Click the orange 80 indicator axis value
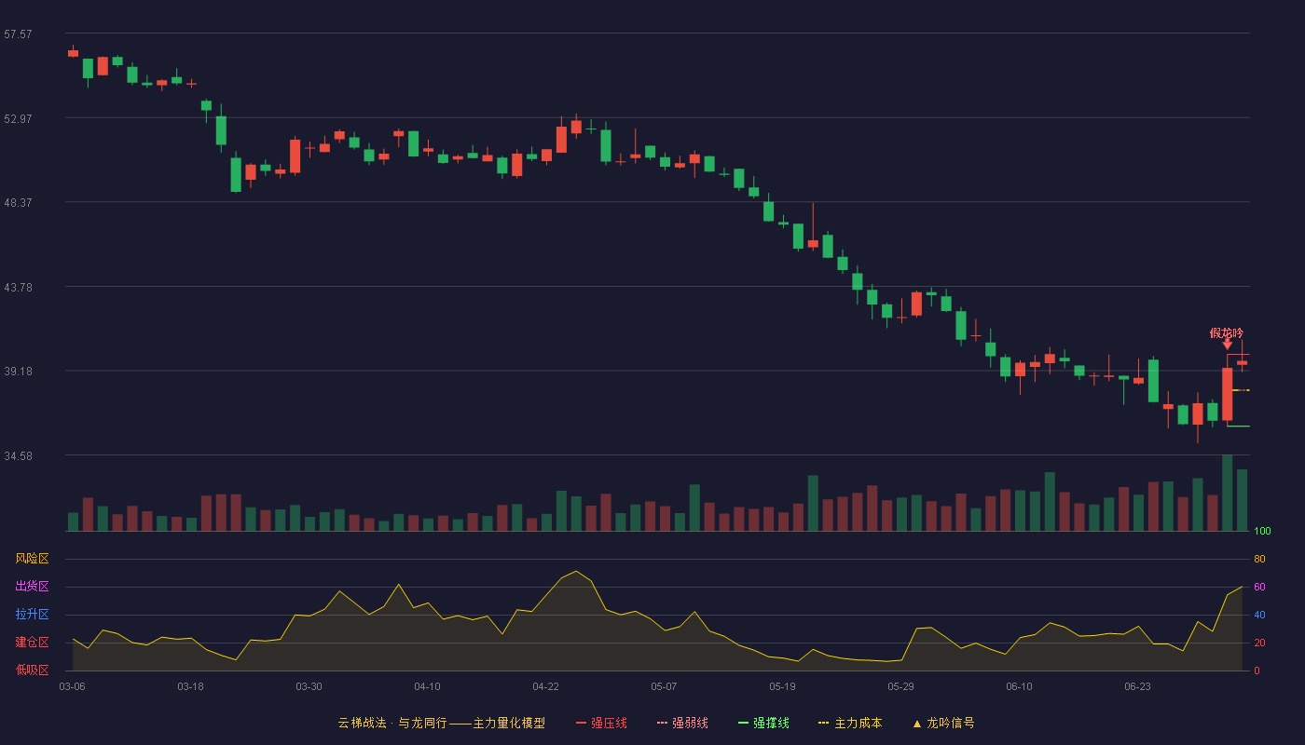The image size is (1305, 745). (x=1259, y=559)
